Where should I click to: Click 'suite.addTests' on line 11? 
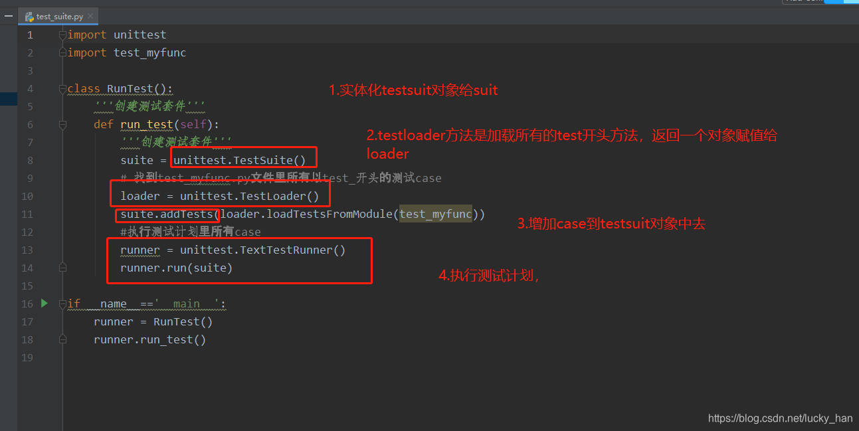(167, 214)
